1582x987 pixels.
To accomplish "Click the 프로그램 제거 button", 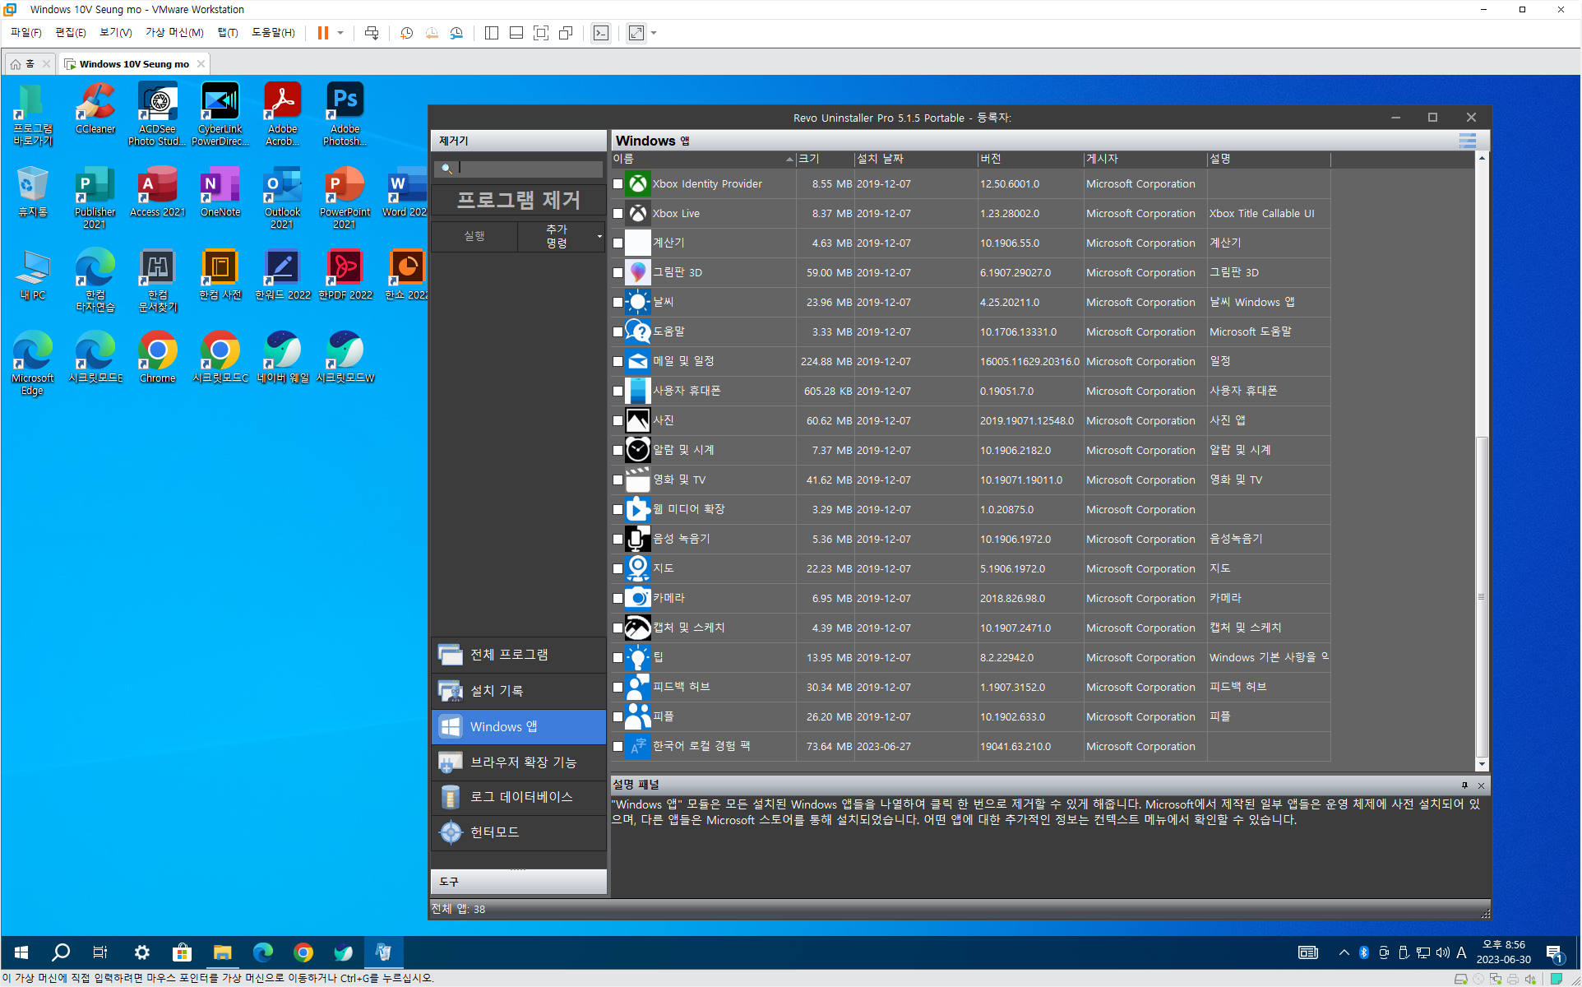I will pyautogui.click(x=518, y=200).
